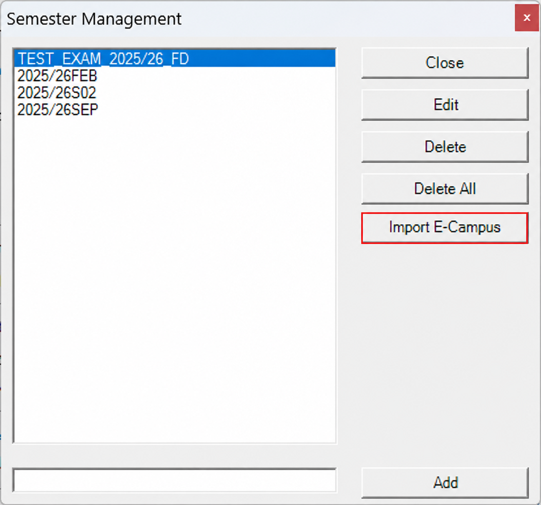541x505 pixels.
Task: Click the Close button
Action: 445,63
